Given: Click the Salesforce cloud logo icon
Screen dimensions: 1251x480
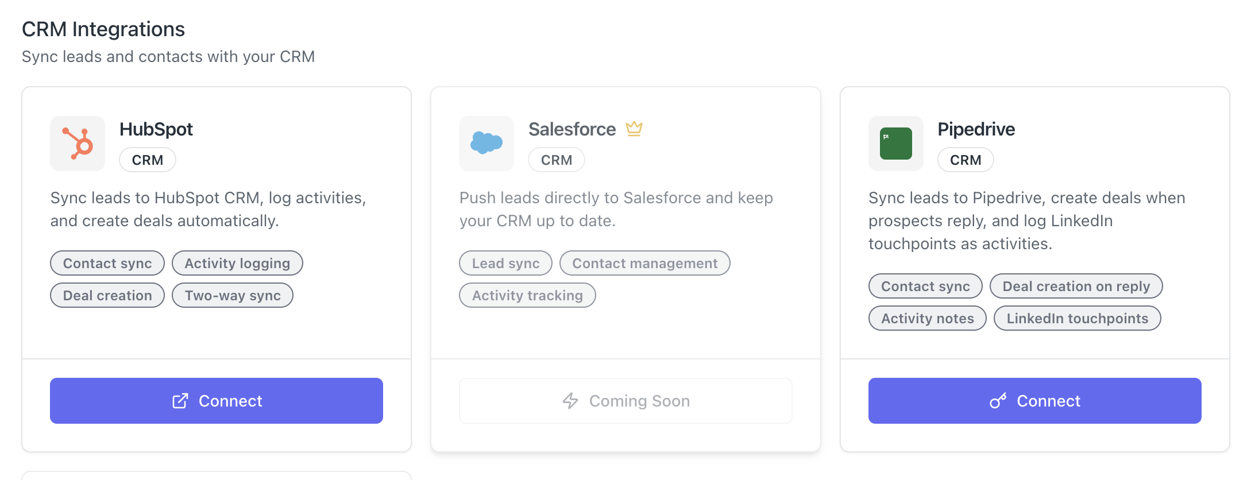Looking at the screenshot, I should pos(486,144).
